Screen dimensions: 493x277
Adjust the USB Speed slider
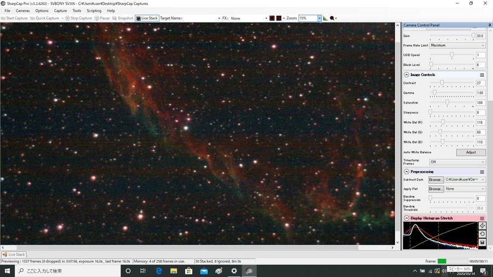click(x=452, y=55)
